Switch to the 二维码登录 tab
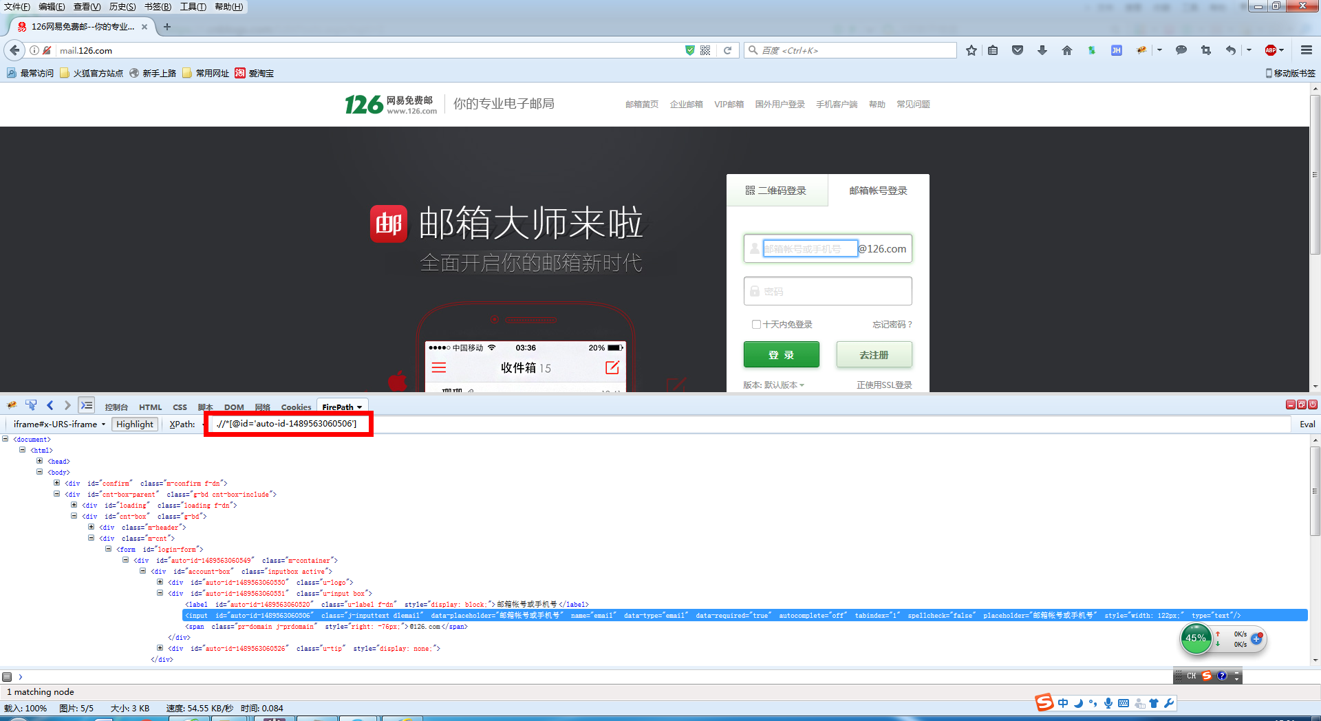 (x=777, y=191)
